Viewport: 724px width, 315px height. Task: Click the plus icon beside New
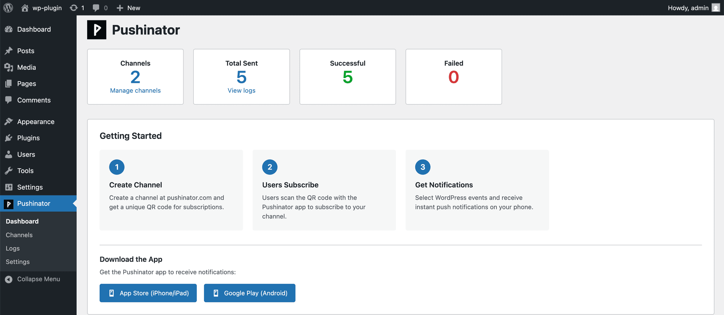tap(120, 8)
